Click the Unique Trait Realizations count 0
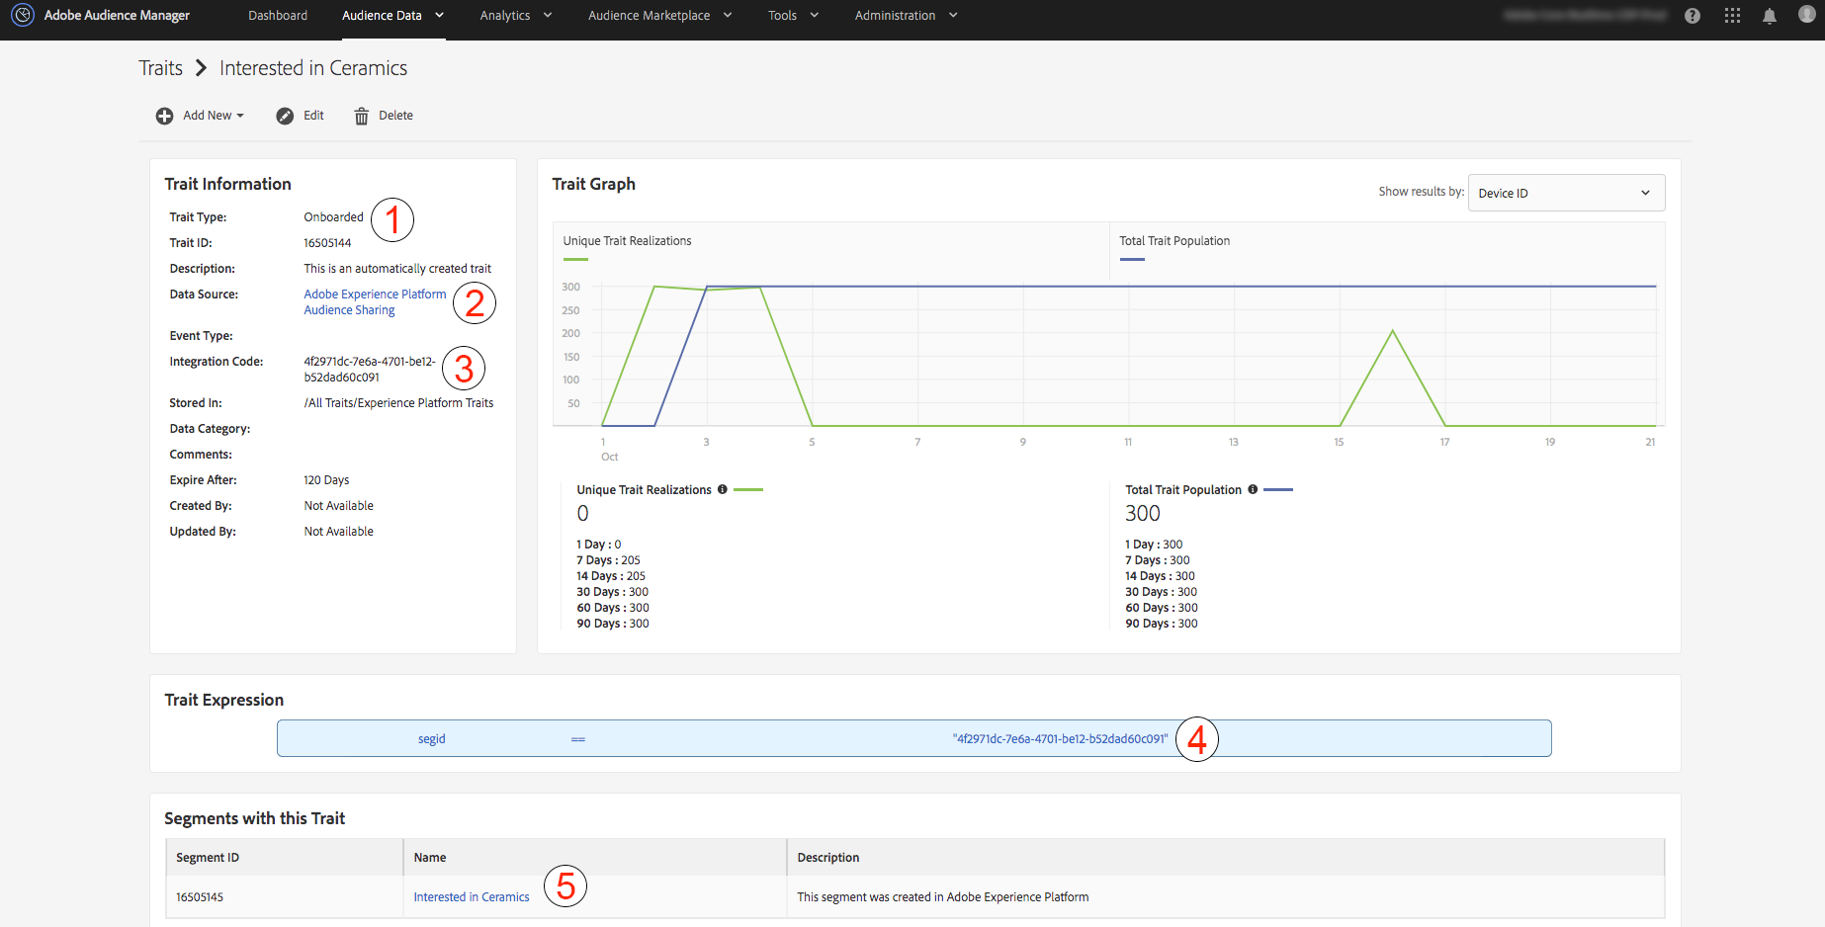The image size is (1825, 927). pos(582,513)
